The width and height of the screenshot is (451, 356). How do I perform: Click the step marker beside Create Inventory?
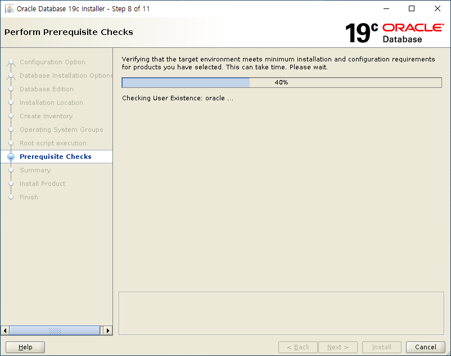(11, 116)
